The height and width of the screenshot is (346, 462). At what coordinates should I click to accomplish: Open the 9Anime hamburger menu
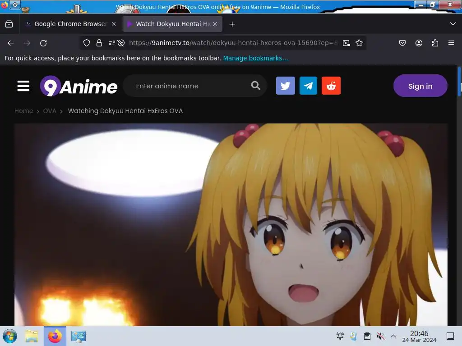(x=23, y=86)
